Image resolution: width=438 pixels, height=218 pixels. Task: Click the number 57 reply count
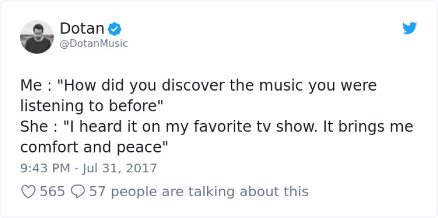pyautogui.click(x=97, y=191)
